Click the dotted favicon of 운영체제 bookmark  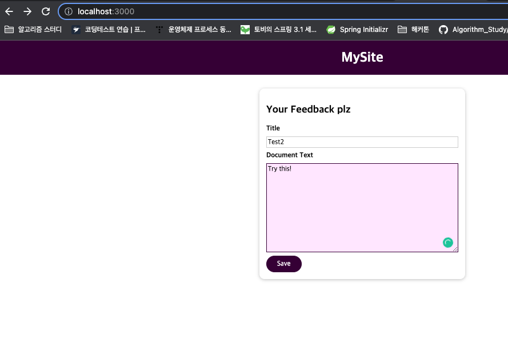[x=159, y=30]
